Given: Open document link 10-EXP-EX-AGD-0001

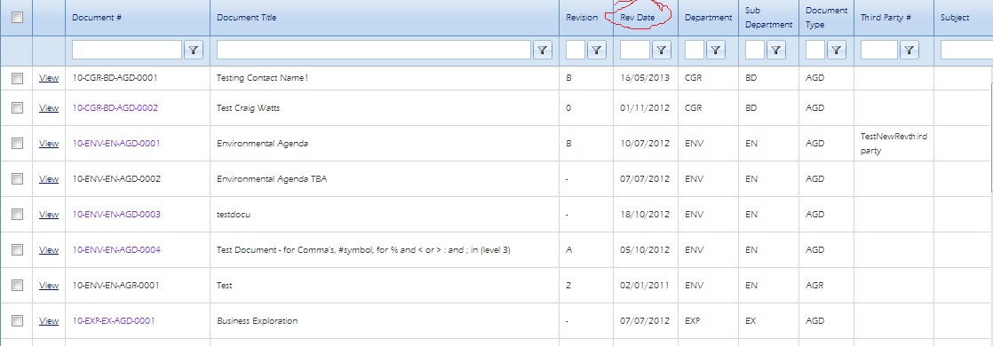Looking at the screenshot, I should point(114,320).
